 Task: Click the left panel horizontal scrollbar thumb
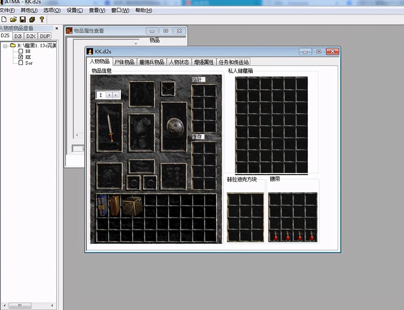click(x=20, y=306)
